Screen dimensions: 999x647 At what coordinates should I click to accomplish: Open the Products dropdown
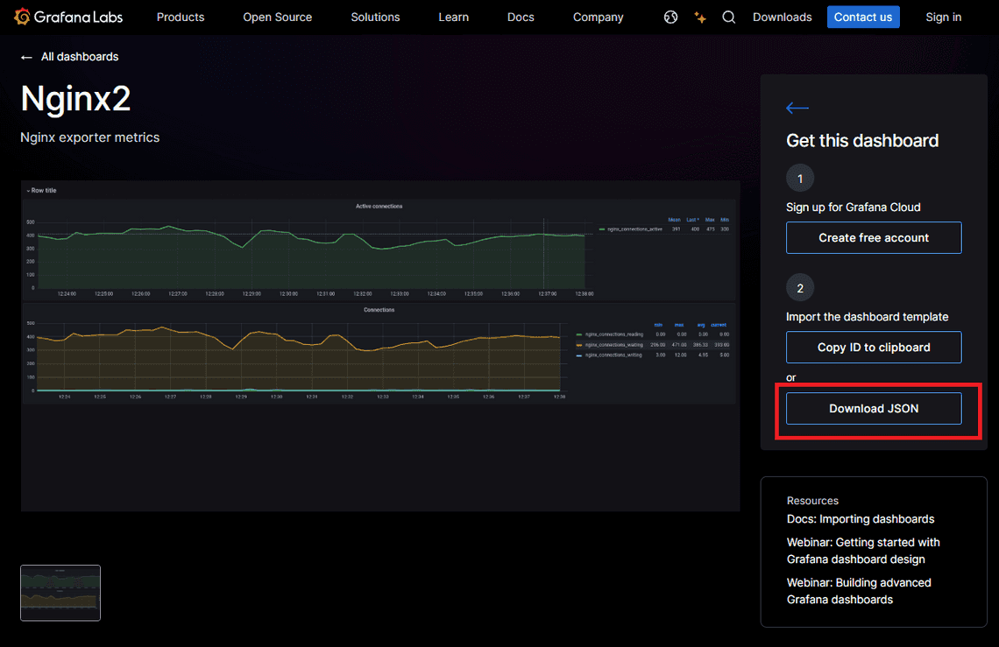180,17
